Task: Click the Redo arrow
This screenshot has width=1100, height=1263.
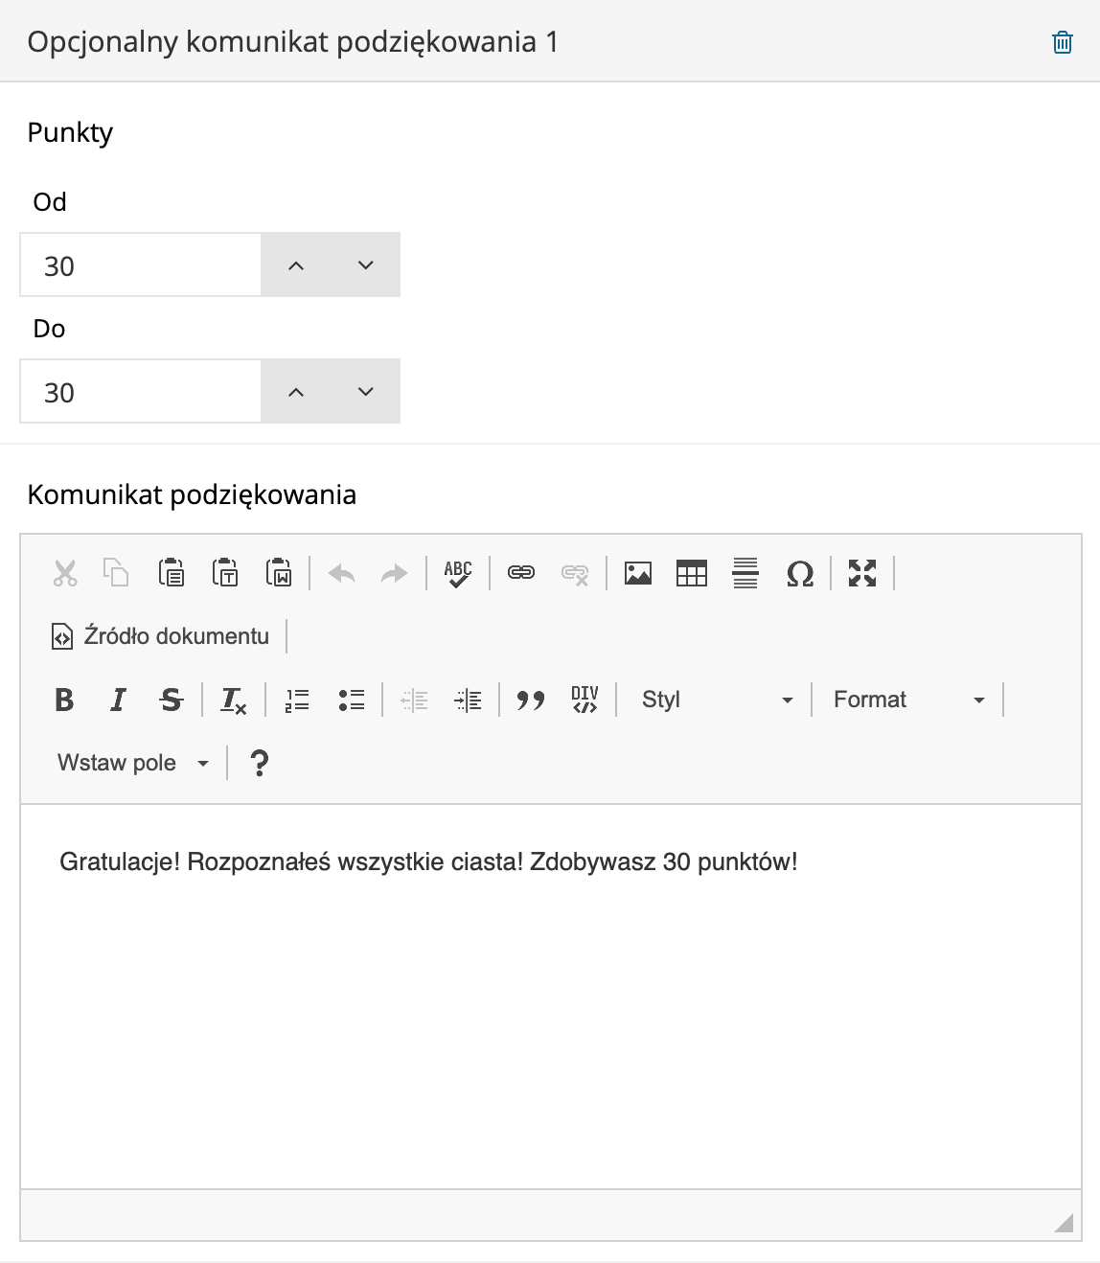Action: (395, 573)
